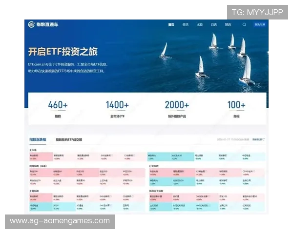Select the CS稀金属 industry cell

tap(207, 173)
